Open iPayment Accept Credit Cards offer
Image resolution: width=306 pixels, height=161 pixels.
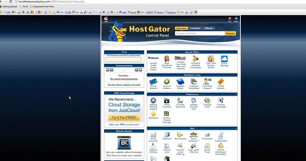point(153,63)
